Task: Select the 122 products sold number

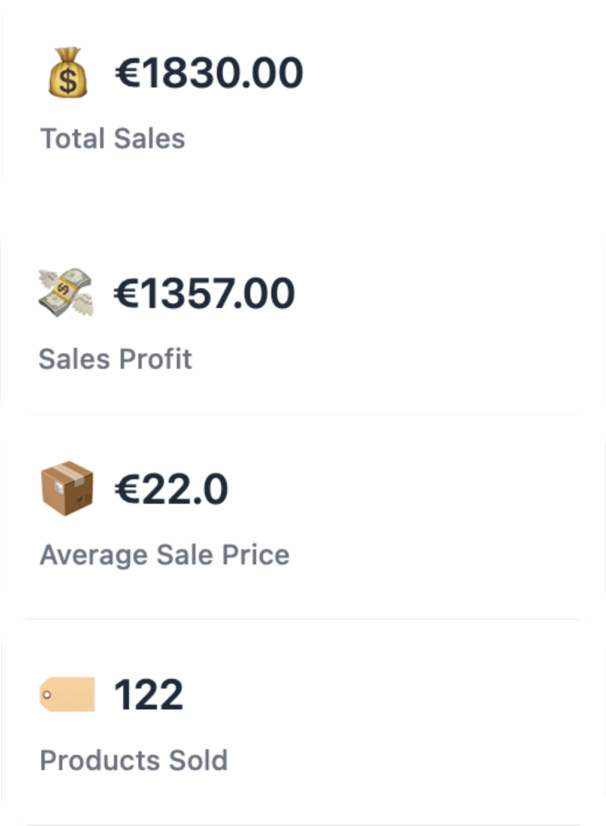Action: [148, 695]
